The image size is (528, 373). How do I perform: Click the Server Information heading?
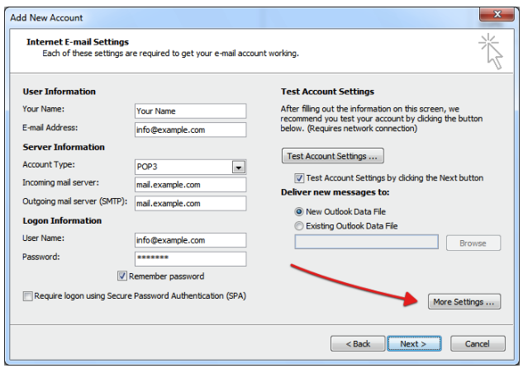pos(64,148)
